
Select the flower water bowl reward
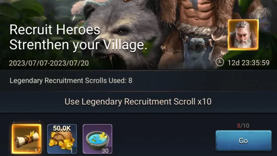[x=97, y=139]
